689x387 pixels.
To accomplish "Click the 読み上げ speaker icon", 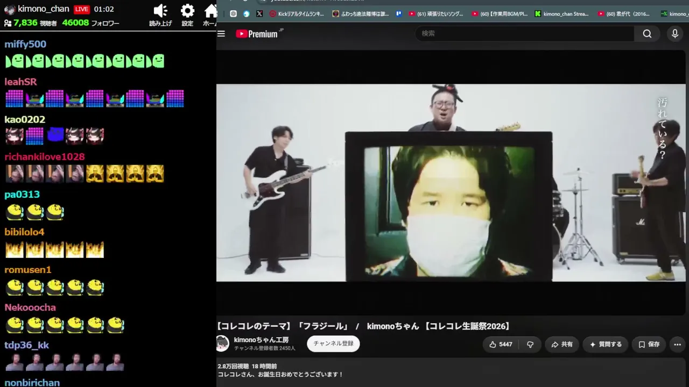I will tap(160, 11).
